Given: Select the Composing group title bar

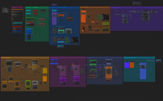Looking at the screenshot, I should [x=25, y=57].
